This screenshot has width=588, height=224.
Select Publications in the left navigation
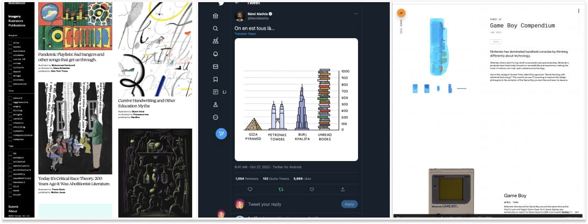17,25
